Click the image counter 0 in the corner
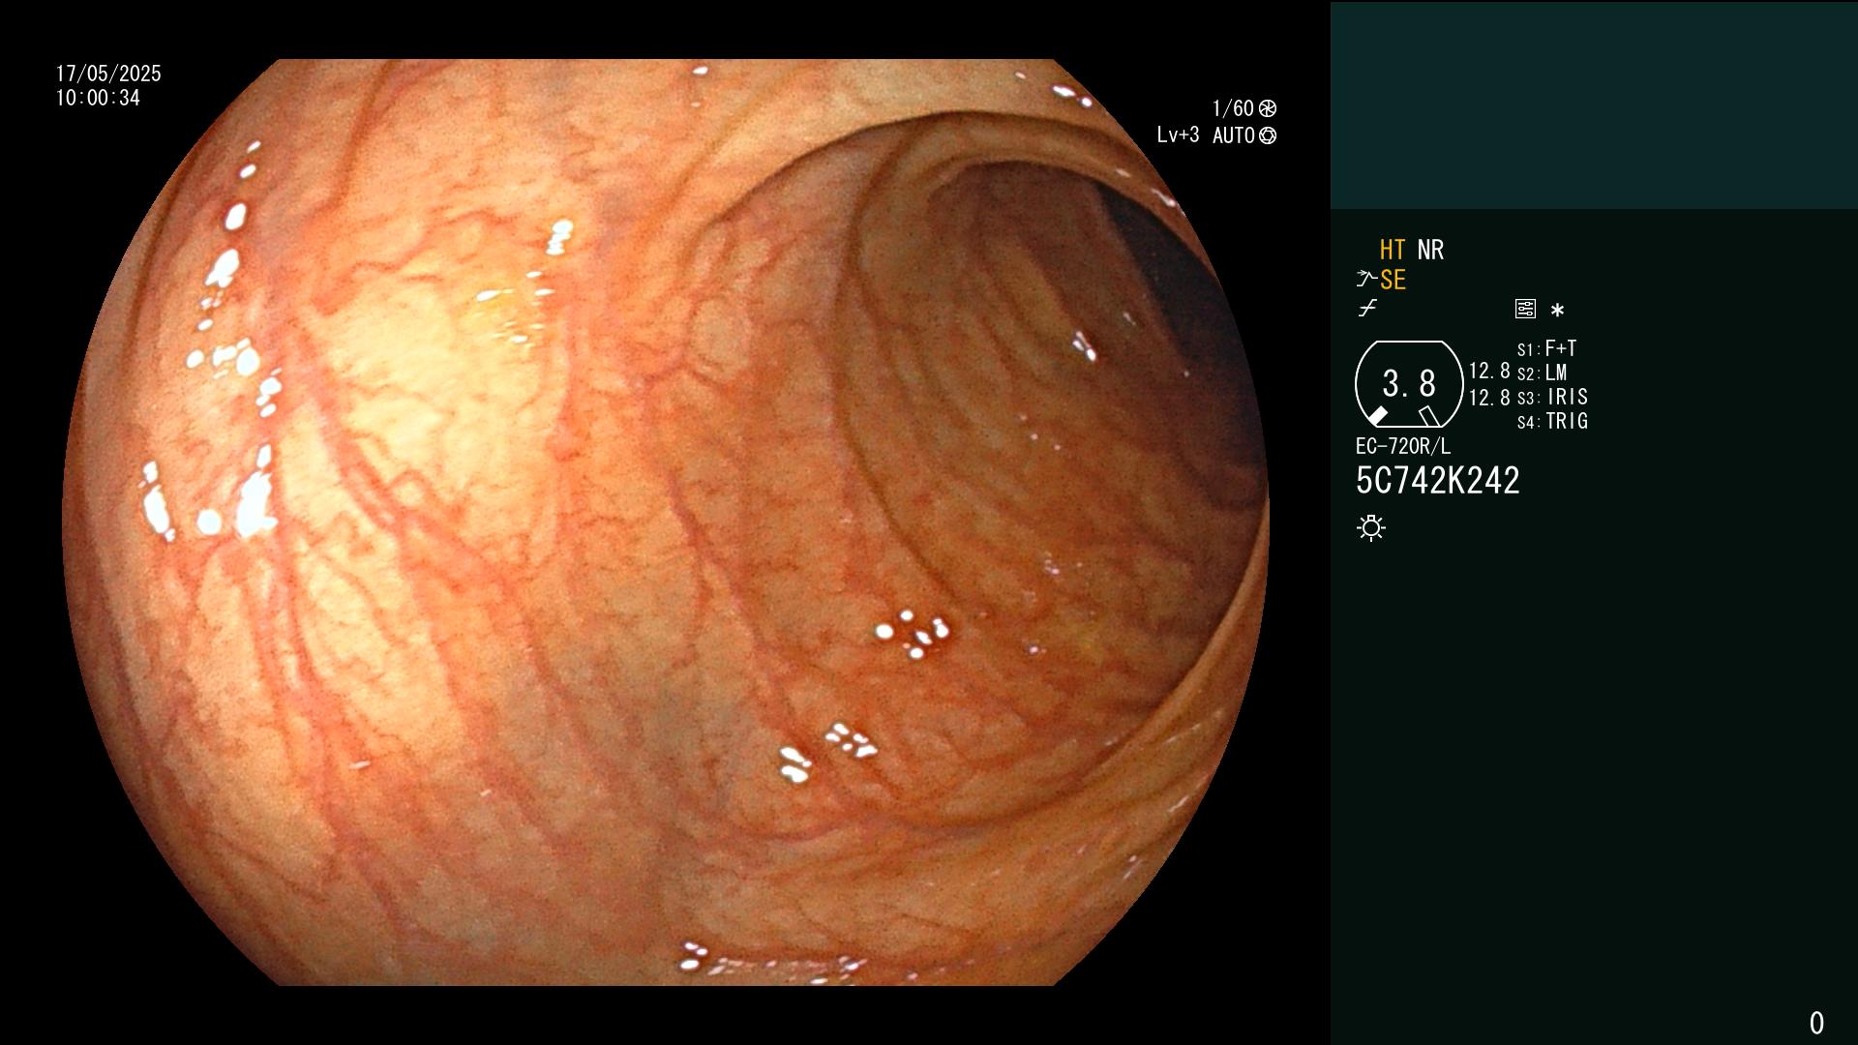This screenshot has height=1045, width=1858. [x=1816, y=1023]
